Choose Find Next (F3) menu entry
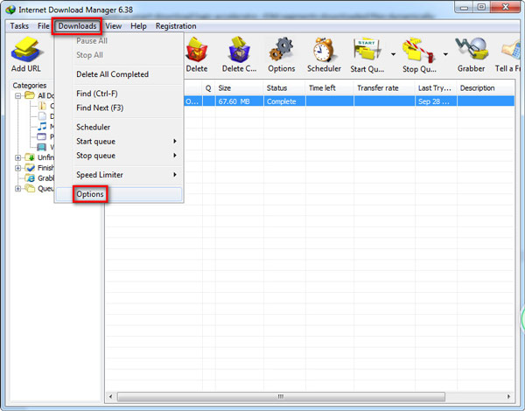Screen dimensions: 525x411 (100, 108)
